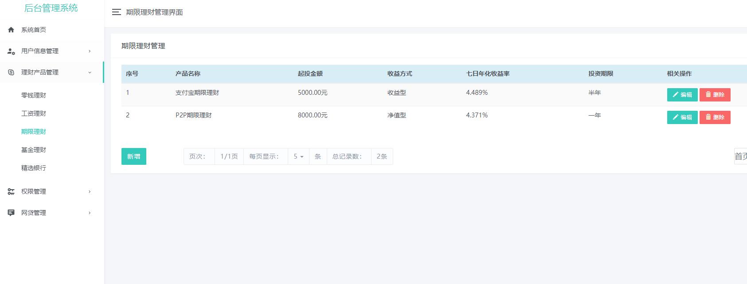
Task: Click the P2P期限理财 product name cell
Action: point(194,115)
